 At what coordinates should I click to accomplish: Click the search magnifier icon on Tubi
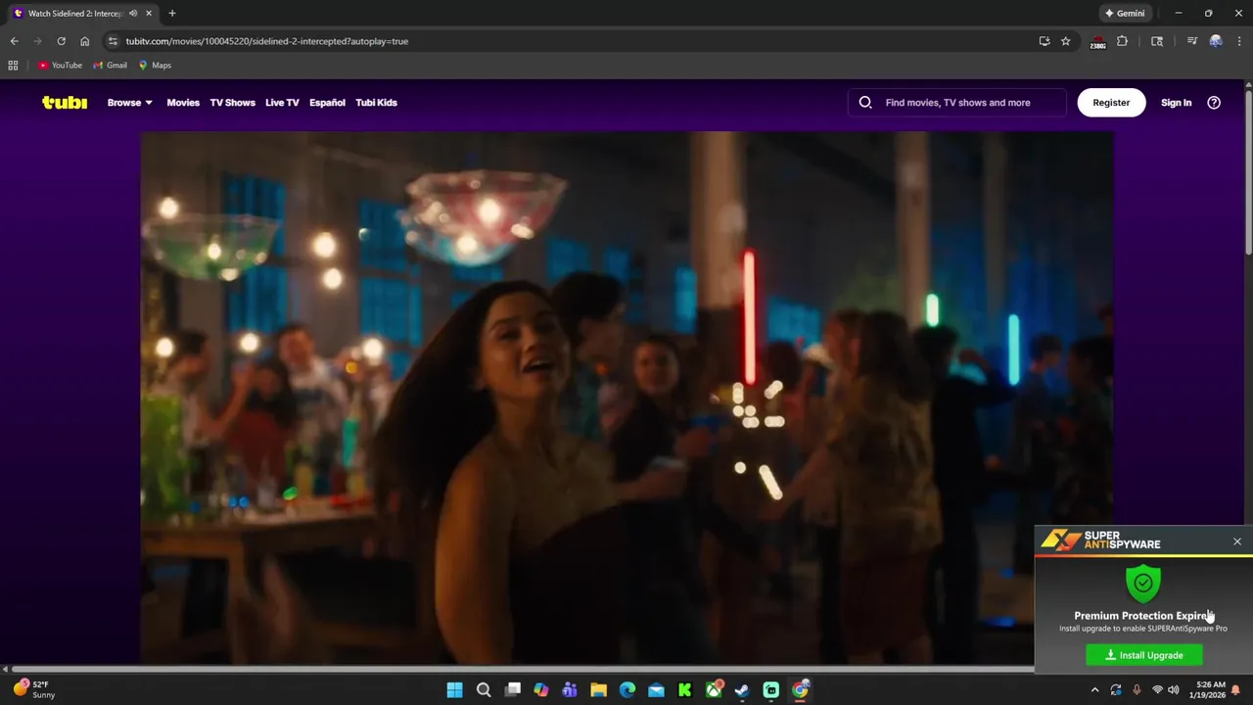pyautogui.click(x=865, y=102)
